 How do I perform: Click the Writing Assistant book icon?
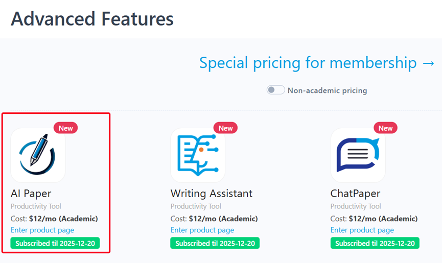(x=198, y=155)
